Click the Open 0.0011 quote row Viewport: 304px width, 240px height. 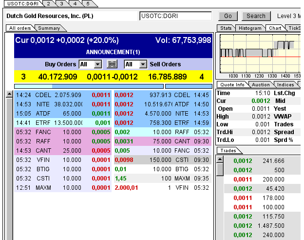(x=244, y=109)
